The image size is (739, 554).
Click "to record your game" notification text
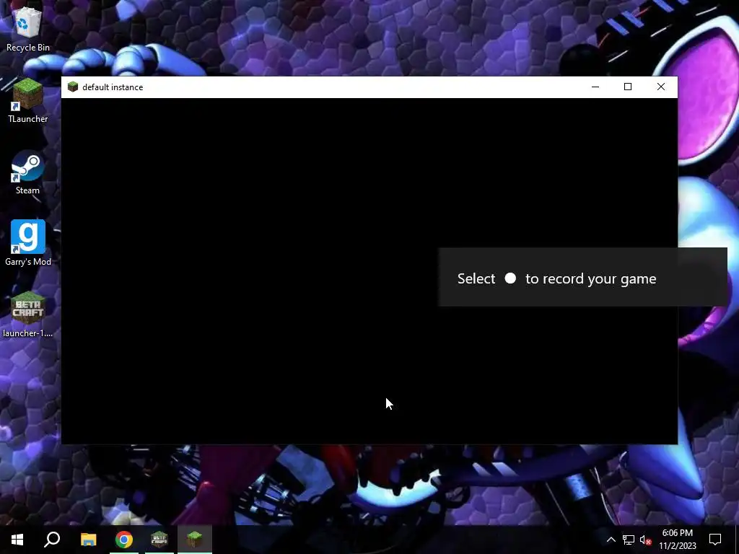pyautogui.click(x=590, y=279)
